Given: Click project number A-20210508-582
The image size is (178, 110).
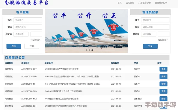Looking at the screenshot, I should 29,99.
